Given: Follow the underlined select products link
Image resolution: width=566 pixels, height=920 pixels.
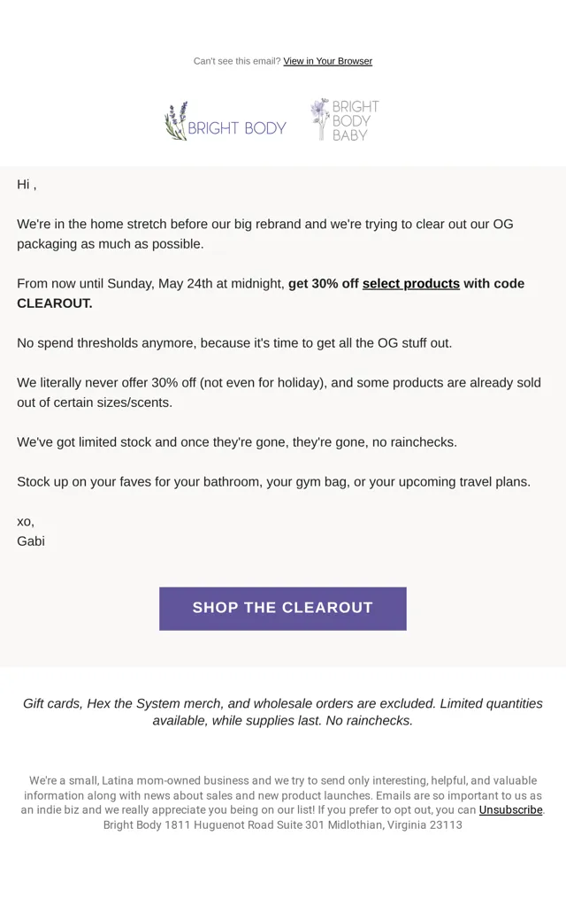Looking at the screenshot, I should tap(410, 283).
